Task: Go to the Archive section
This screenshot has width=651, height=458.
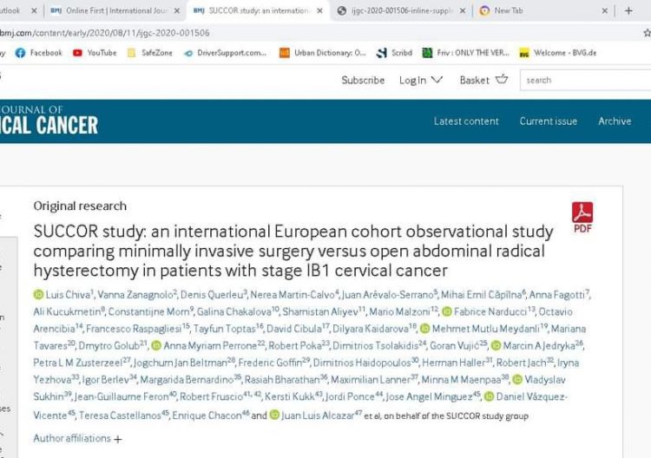Action: click(615, 121)
